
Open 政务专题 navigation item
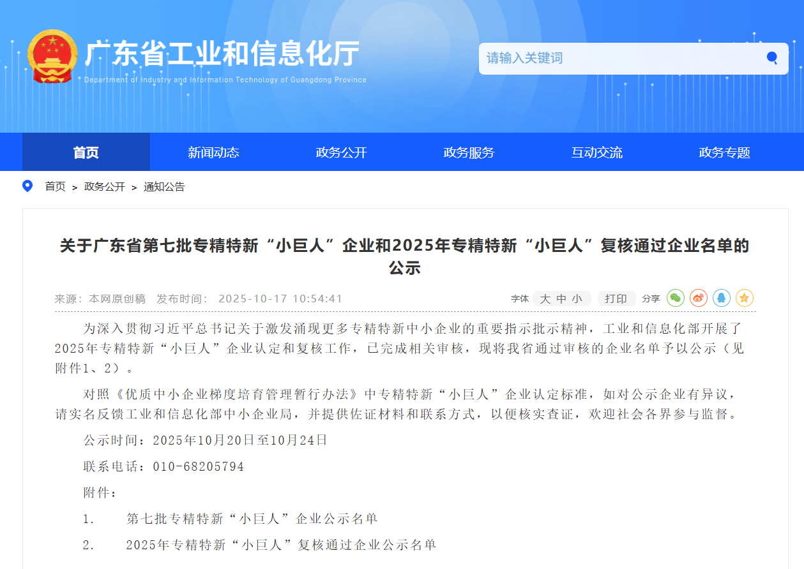(x=724, y=152)
